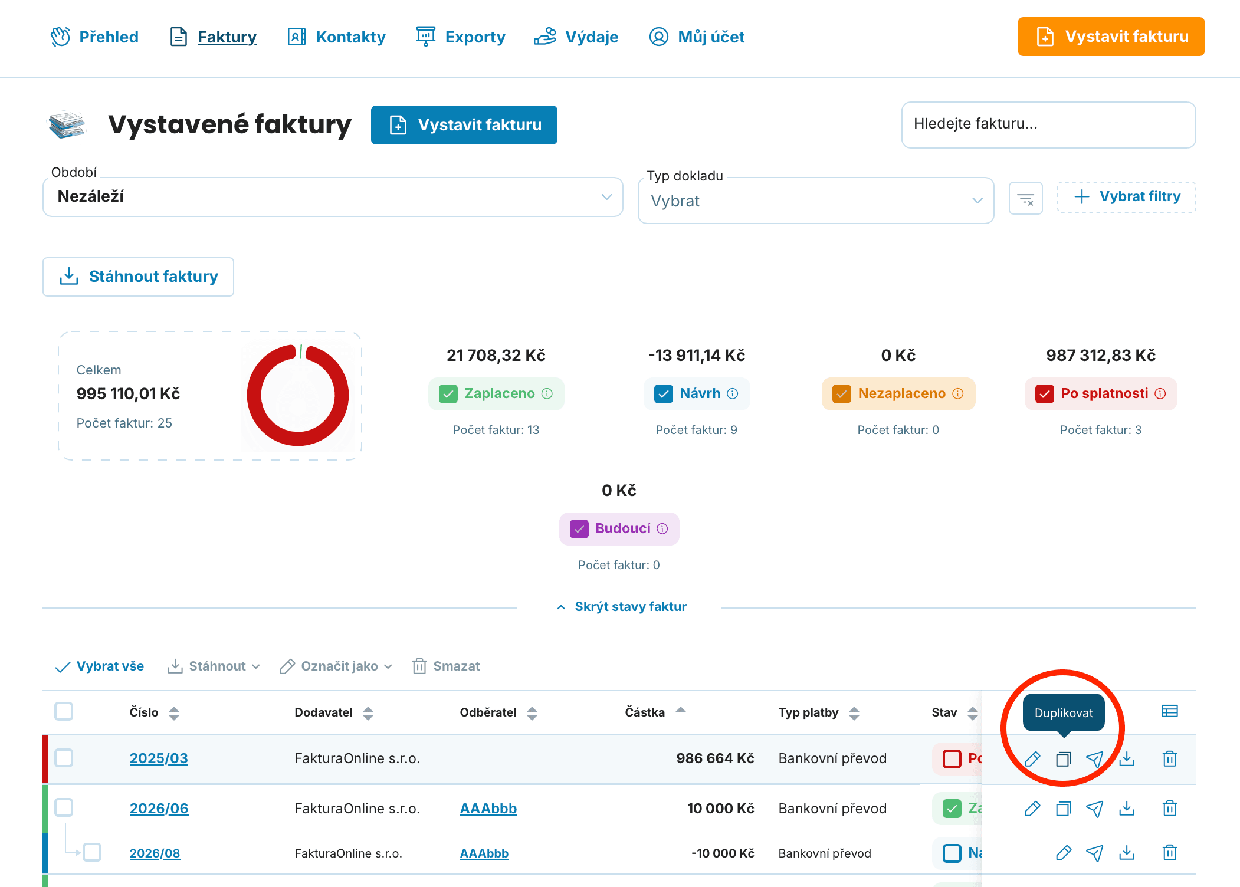The image size is (1240, 887).
Task: Open the Vybrat filtry button
Action: coord(1127,197)
